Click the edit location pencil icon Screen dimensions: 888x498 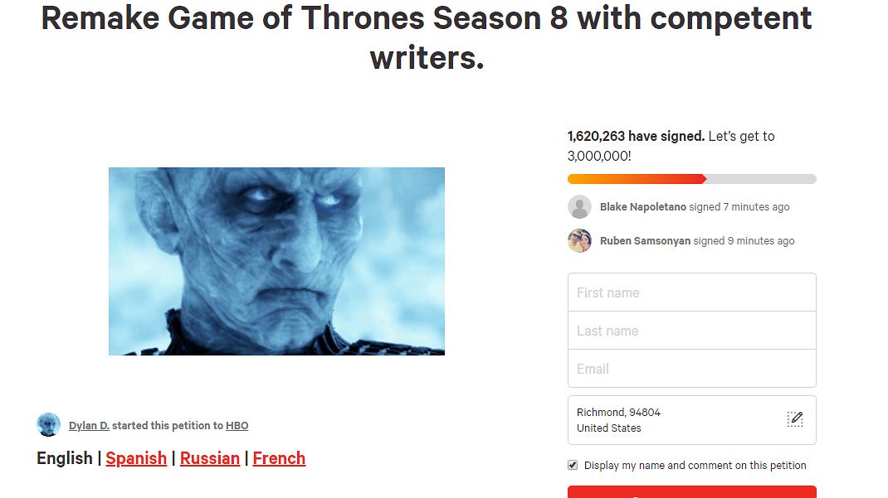(794, 419)
